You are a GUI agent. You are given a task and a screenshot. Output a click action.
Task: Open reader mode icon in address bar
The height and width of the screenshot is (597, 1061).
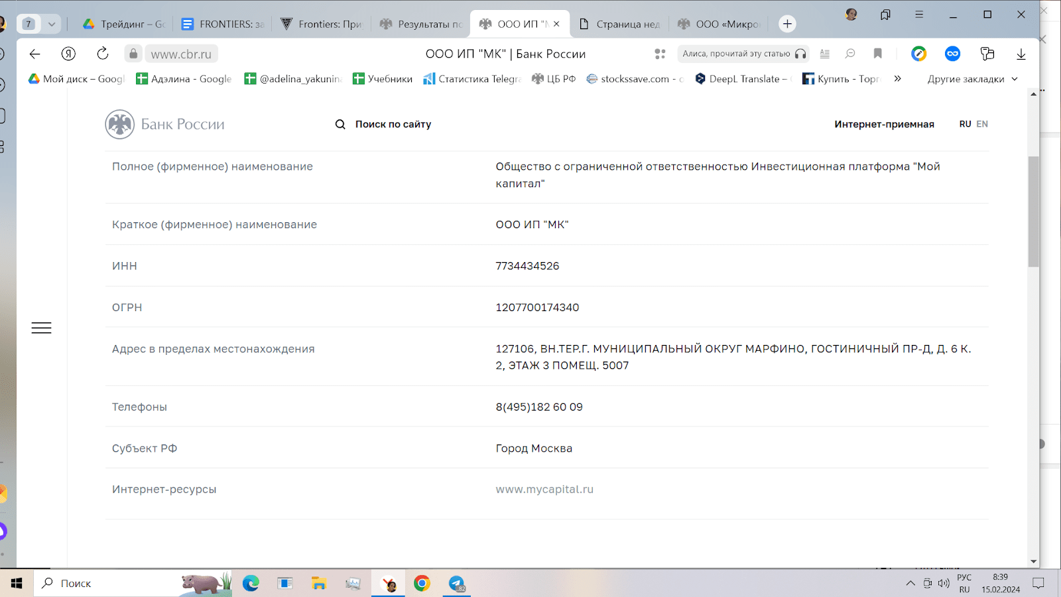coord(825,54)
